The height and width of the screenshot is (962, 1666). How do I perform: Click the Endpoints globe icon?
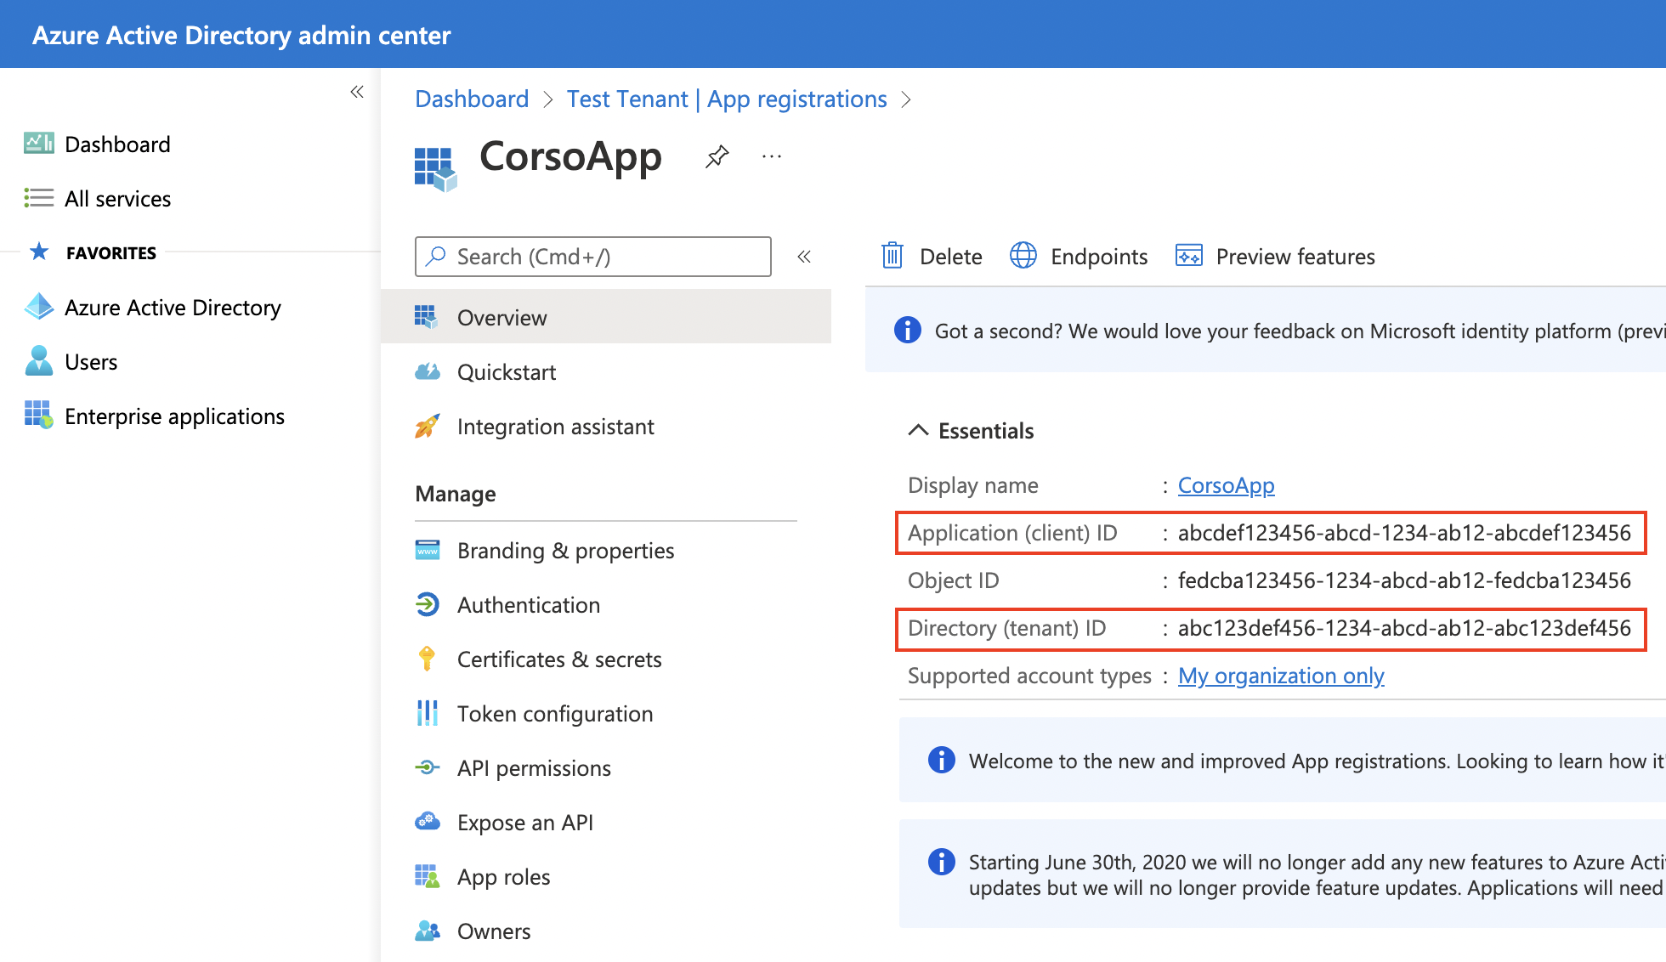1023,256
